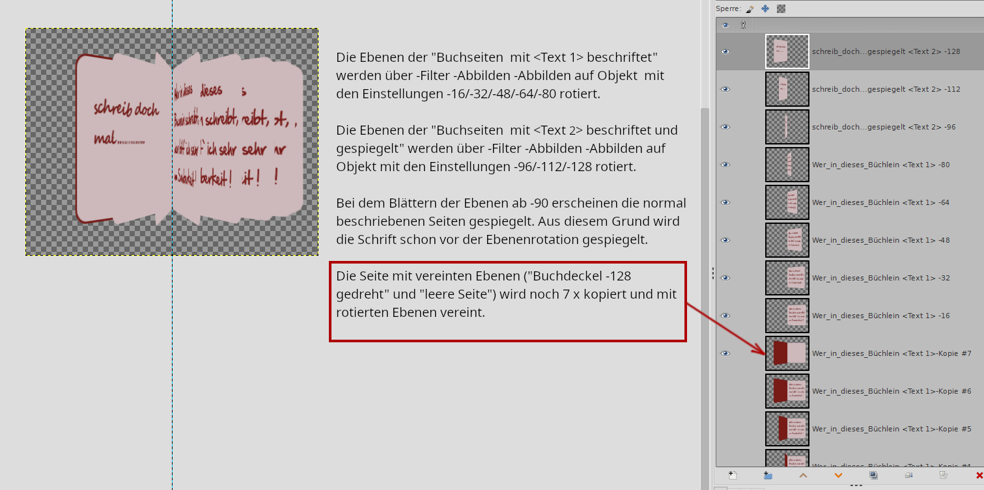The image size is (984, 490).
Task: Hide the '<Text 1>-Kopie #7' layer
Action: [x=725, y=353]
